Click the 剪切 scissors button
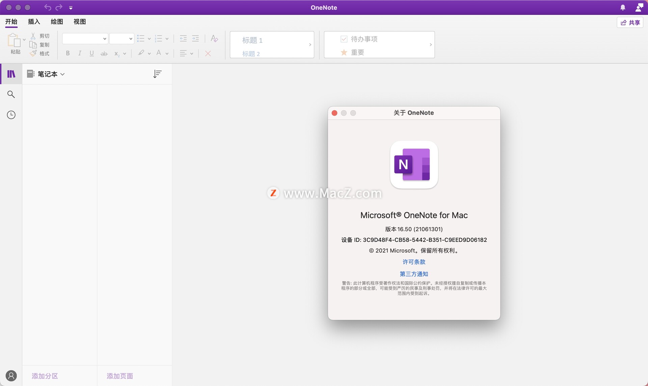Screen dimensions: 648x386 pyautogui.click(x=40, y=36)
